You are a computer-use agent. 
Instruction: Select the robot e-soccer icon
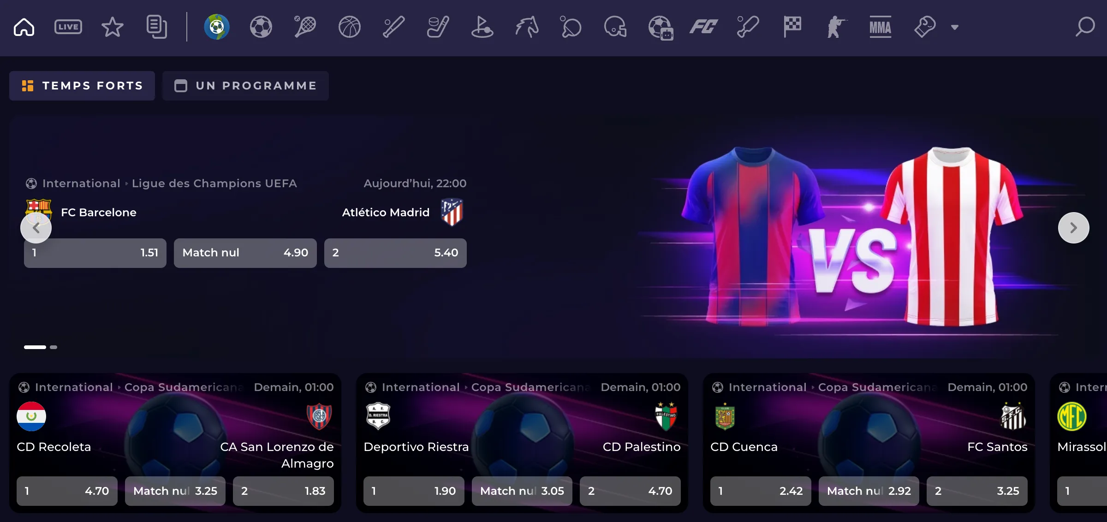pyautogui.click(x=661, y=28)
